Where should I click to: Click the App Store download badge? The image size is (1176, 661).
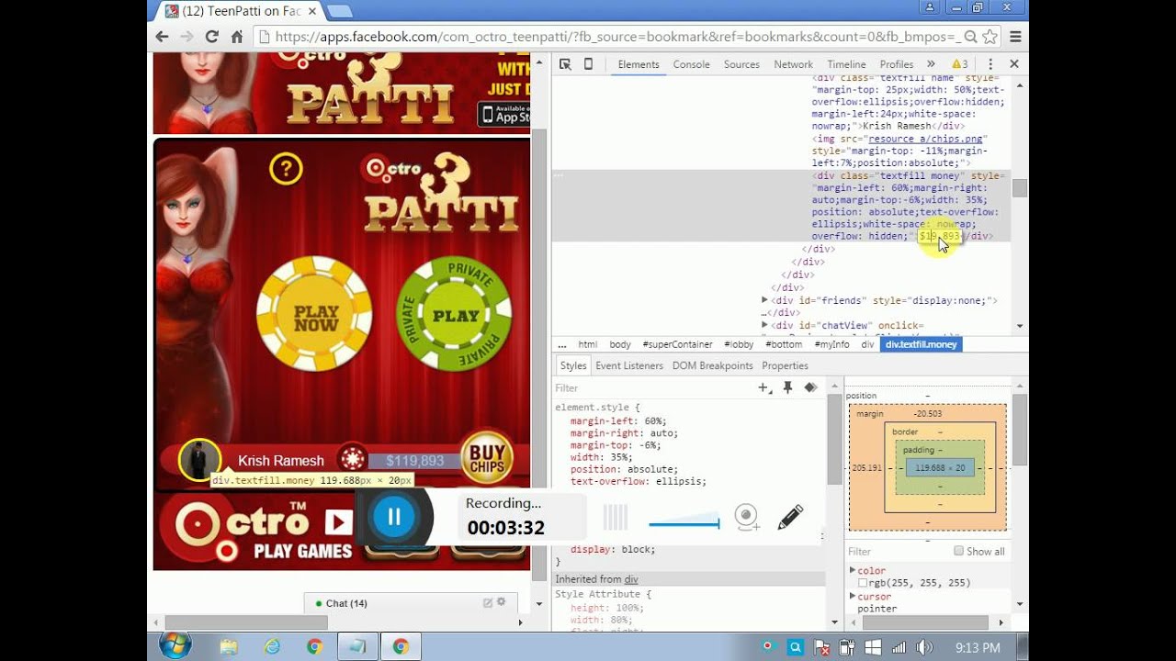(504, 114)
